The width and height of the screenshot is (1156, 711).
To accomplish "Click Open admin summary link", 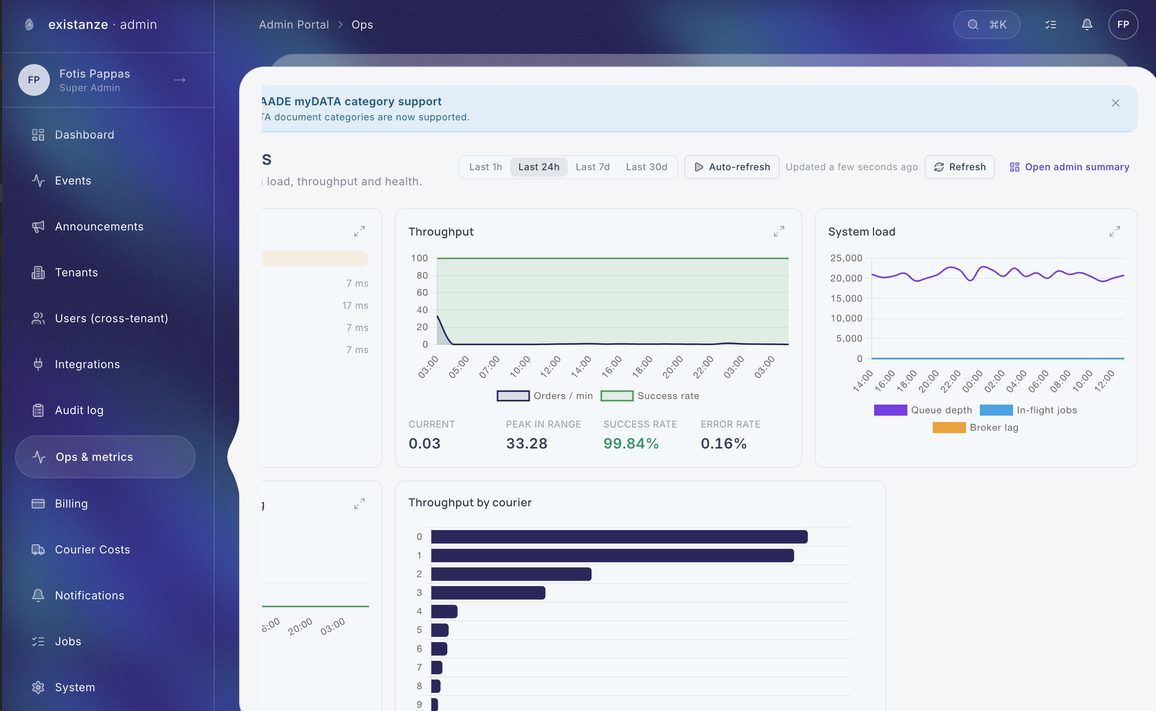I will pos(1069,167).
